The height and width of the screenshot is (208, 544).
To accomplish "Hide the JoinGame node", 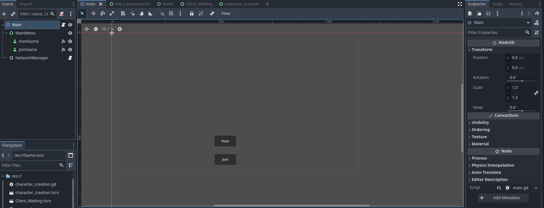I will (70, 50).
